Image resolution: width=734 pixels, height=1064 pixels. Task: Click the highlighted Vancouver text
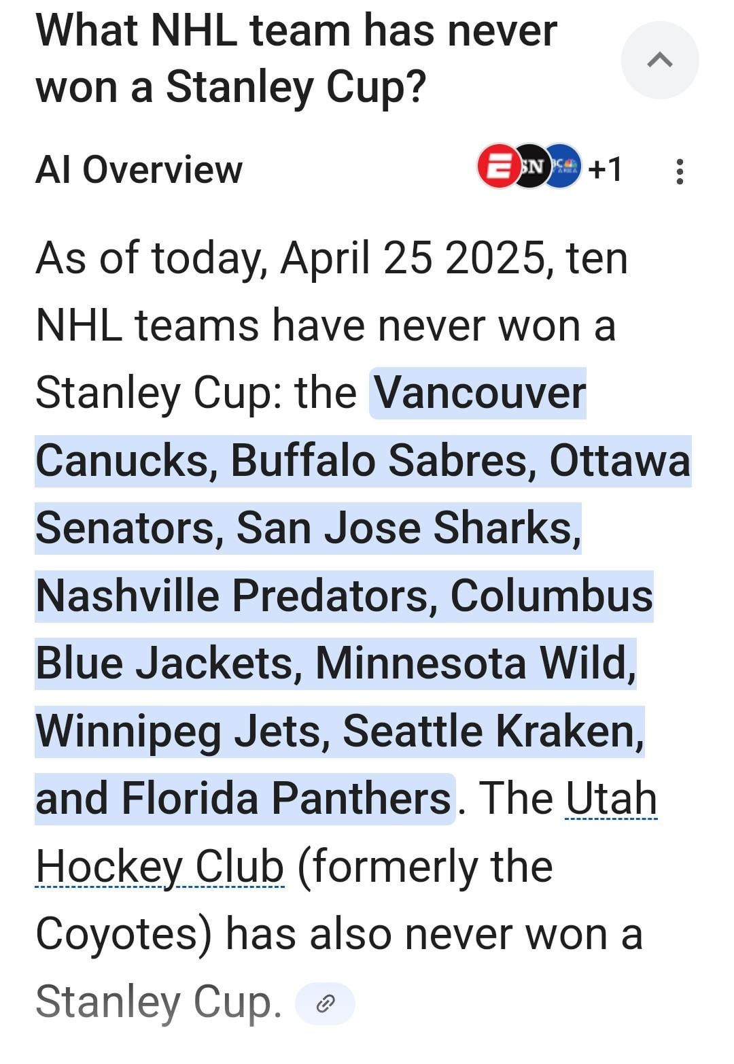point(479,393)
